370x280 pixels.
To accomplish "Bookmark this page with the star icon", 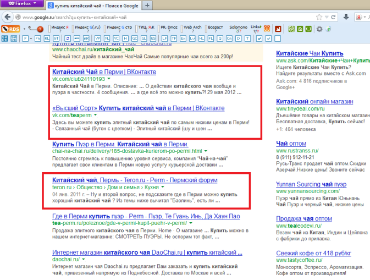I will [319, 17].
